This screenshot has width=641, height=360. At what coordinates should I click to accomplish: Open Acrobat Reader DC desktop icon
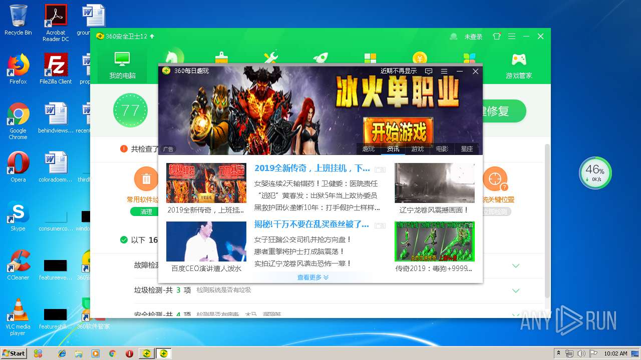tap(56, 23)
